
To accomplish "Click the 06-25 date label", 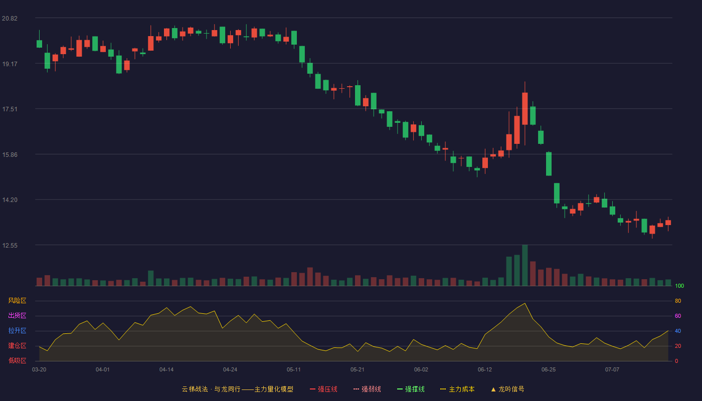I will click(549, 369).
